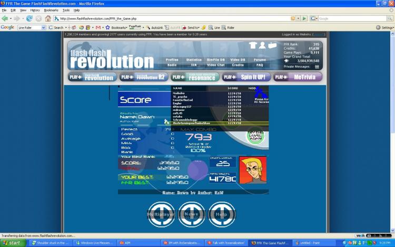
Task: Open the Help menu
Action: coord(76,11)
